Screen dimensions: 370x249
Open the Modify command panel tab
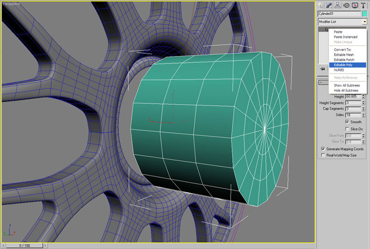point(330,5)
